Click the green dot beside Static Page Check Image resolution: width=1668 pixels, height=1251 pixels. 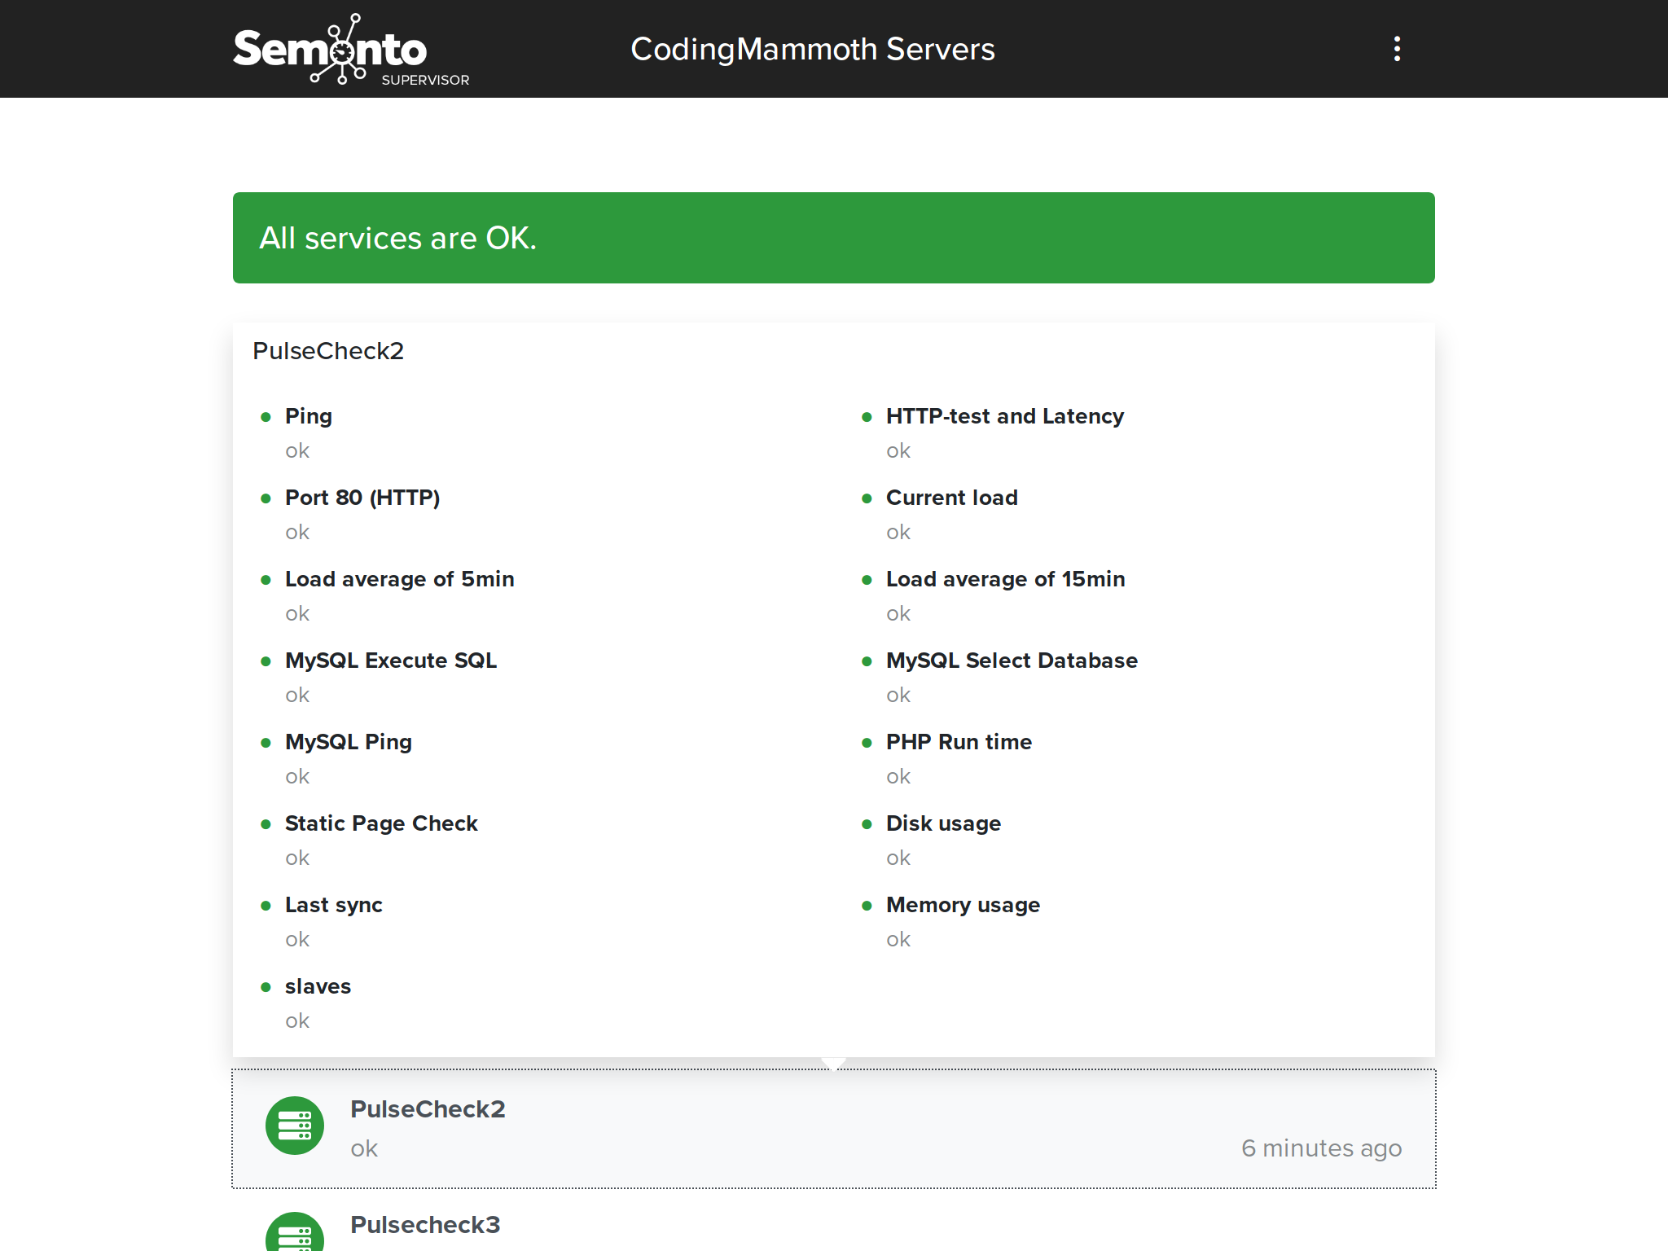click(266, 824)
